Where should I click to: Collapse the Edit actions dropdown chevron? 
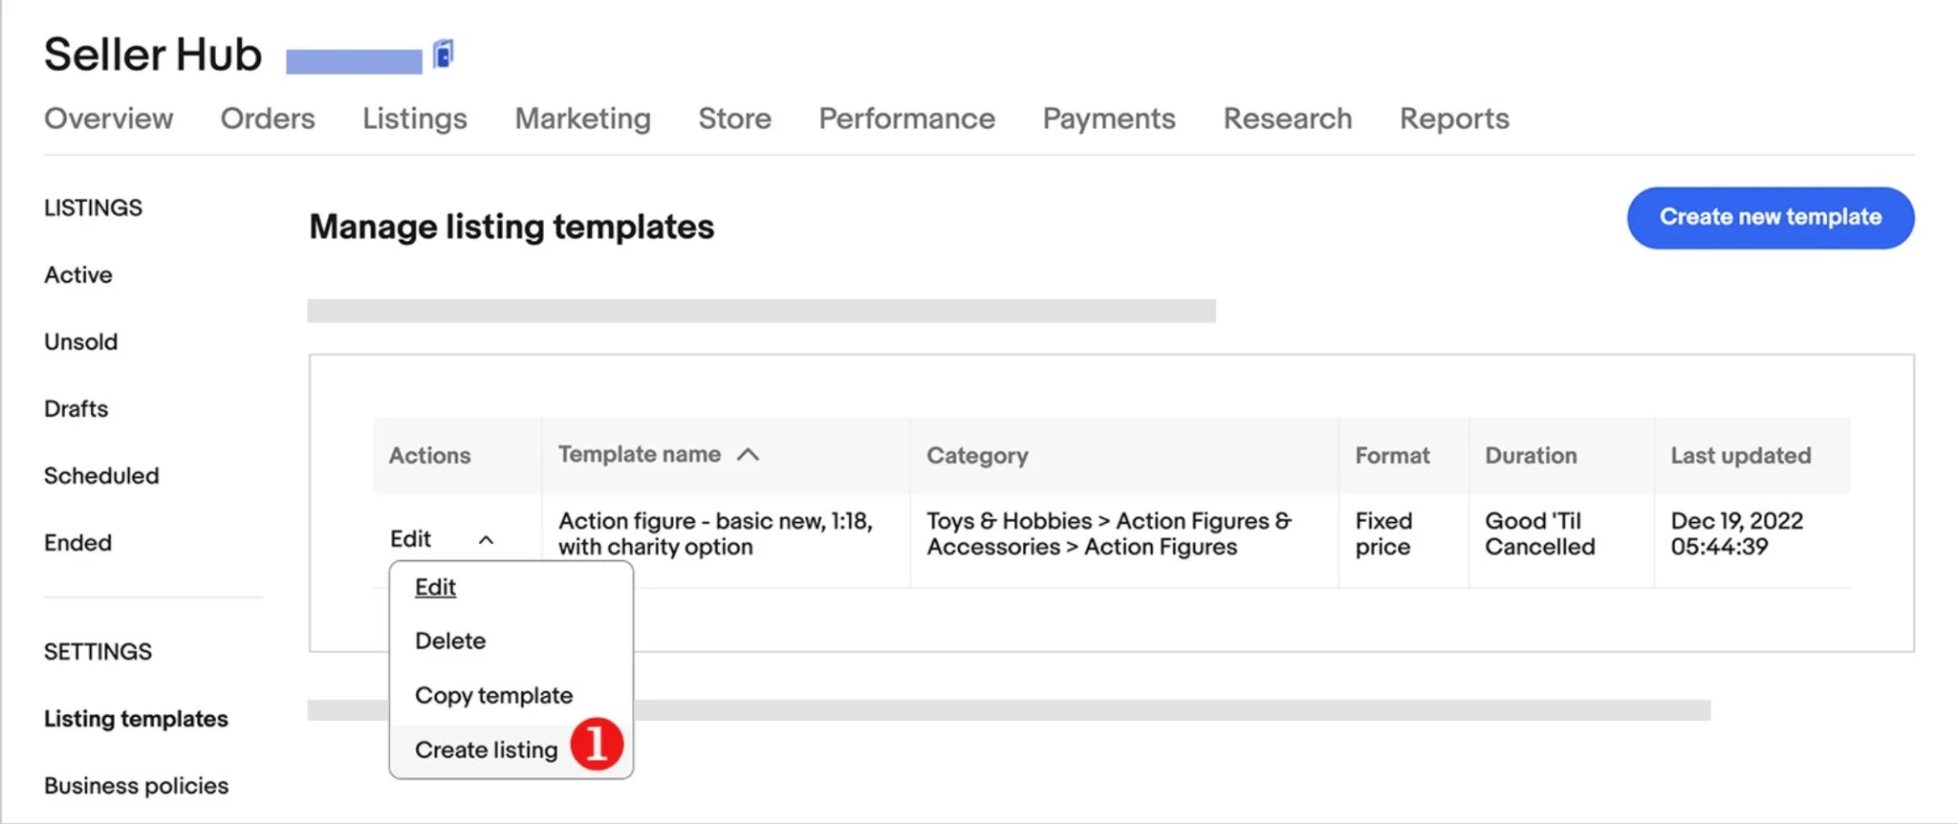pos(486,540)
